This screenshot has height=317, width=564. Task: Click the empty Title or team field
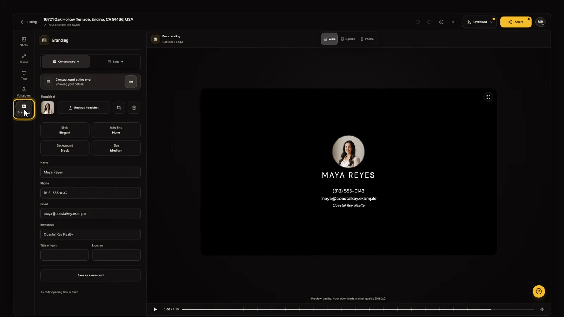pyautogui.click(x=65, y=255)
